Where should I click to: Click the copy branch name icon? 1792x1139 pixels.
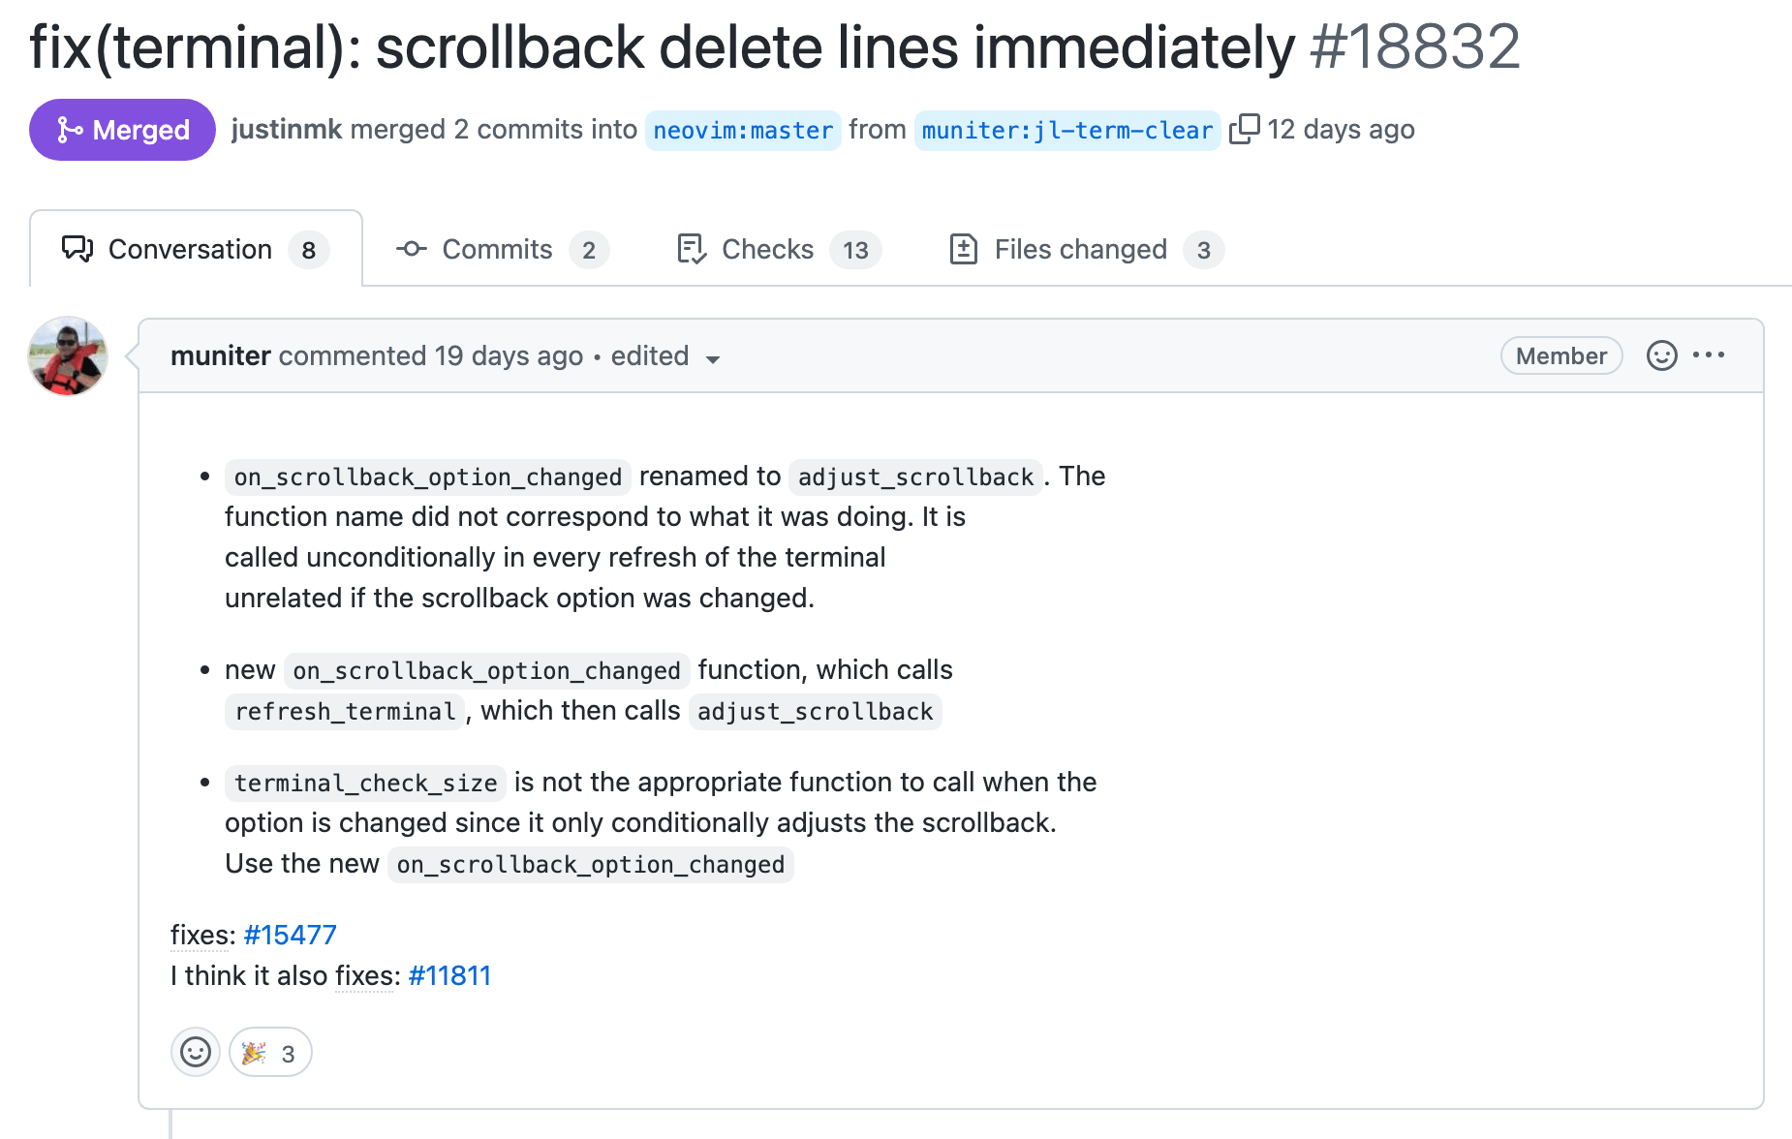click(1245, 129)
